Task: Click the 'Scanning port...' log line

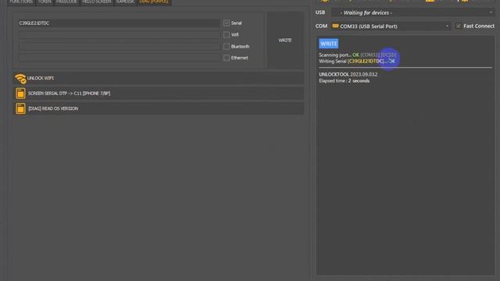Action: click(358, 55)
